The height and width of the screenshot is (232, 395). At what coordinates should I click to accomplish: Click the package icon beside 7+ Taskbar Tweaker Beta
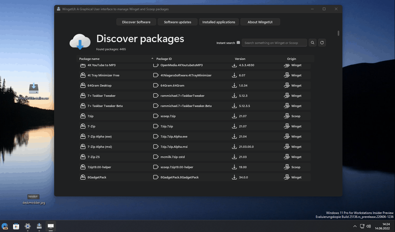point(83,106)
